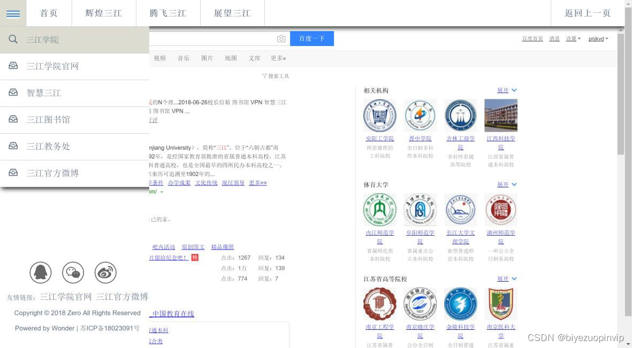Click the 安阳工学院 logo thumbnail
Viewport: 632px width, 348px height.
[379, 115]
